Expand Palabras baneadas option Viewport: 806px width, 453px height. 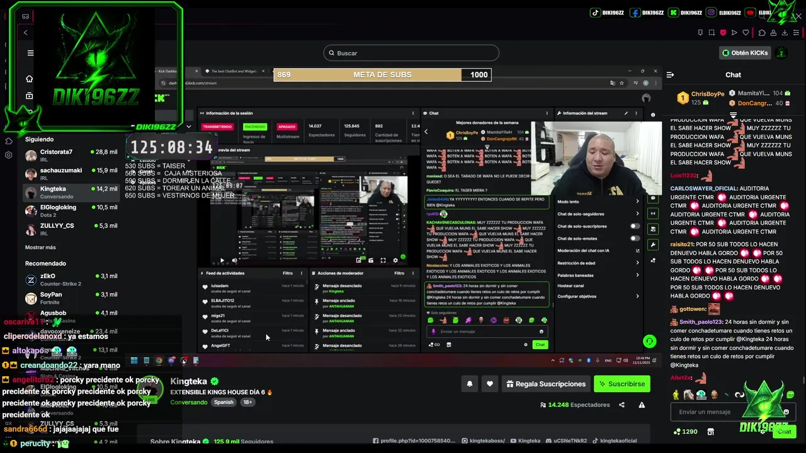597,275
